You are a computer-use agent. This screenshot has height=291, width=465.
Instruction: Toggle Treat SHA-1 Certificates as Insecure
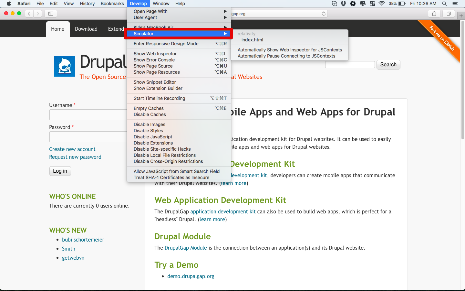[x=179, y=178]
